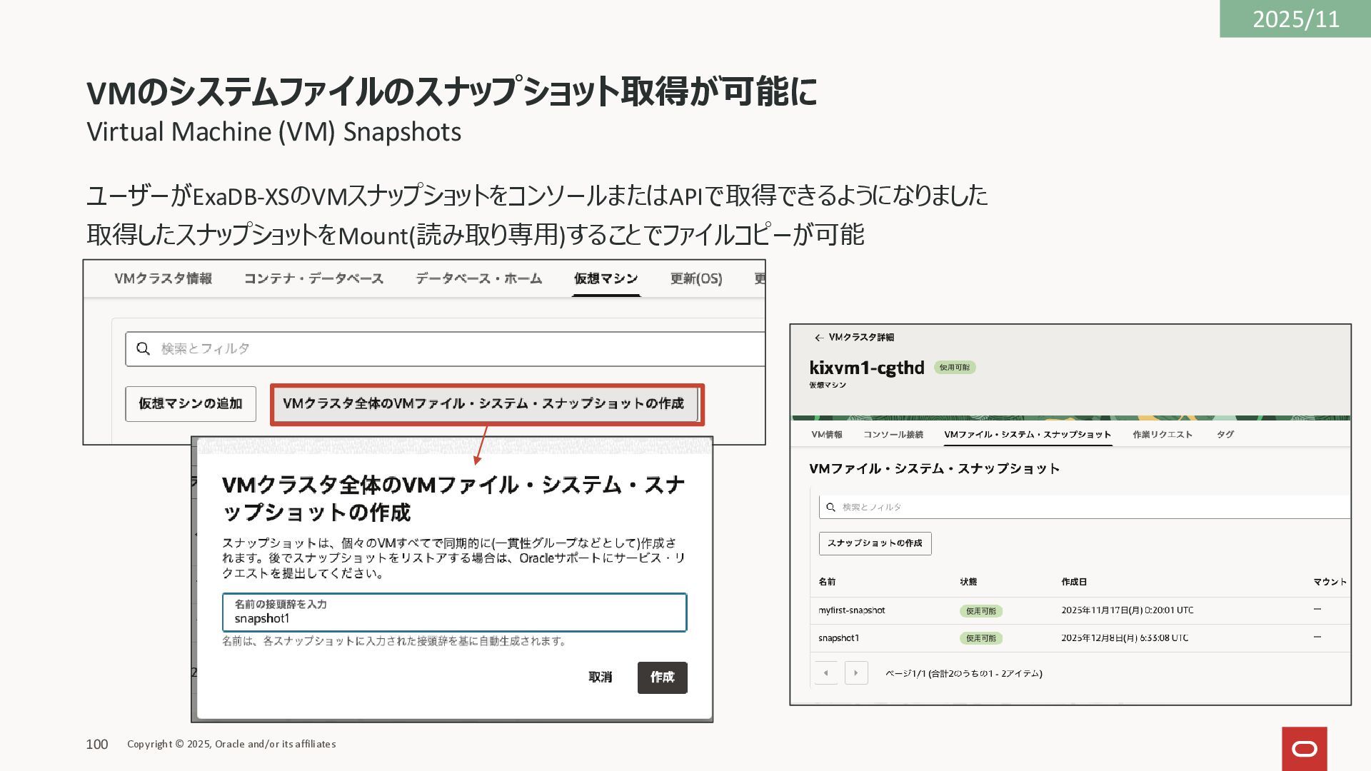Switch to コンテナ・データベース tab
The image size is (1371, 771).
[313, 278]
